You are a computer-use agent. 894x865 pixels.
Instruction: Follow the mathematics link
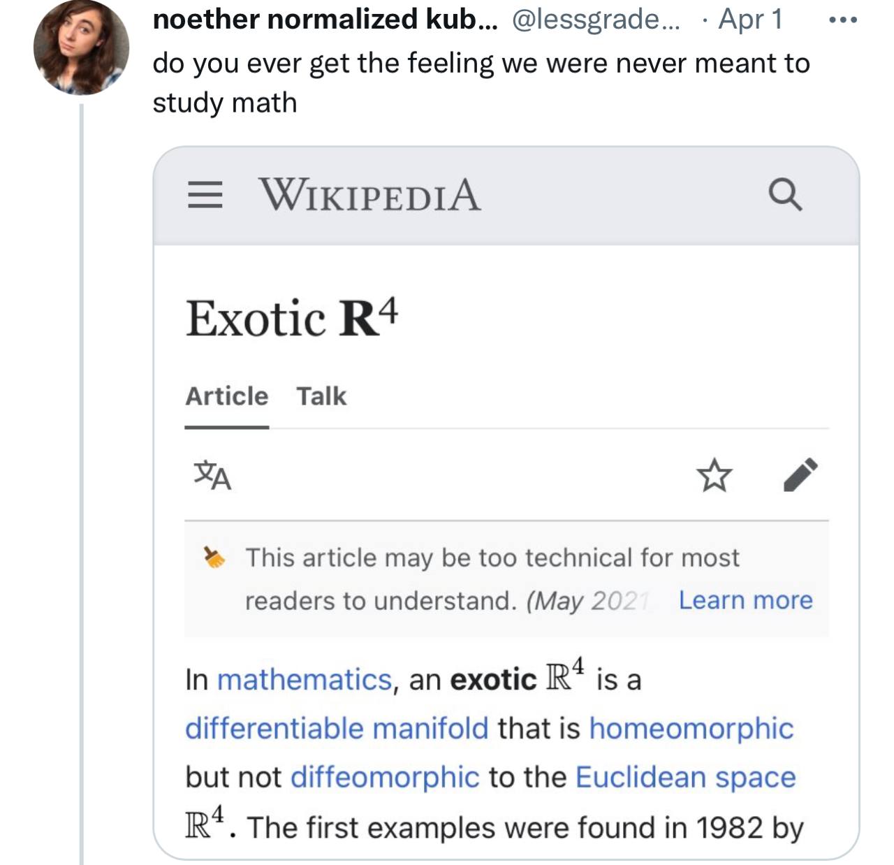[305, 680]
